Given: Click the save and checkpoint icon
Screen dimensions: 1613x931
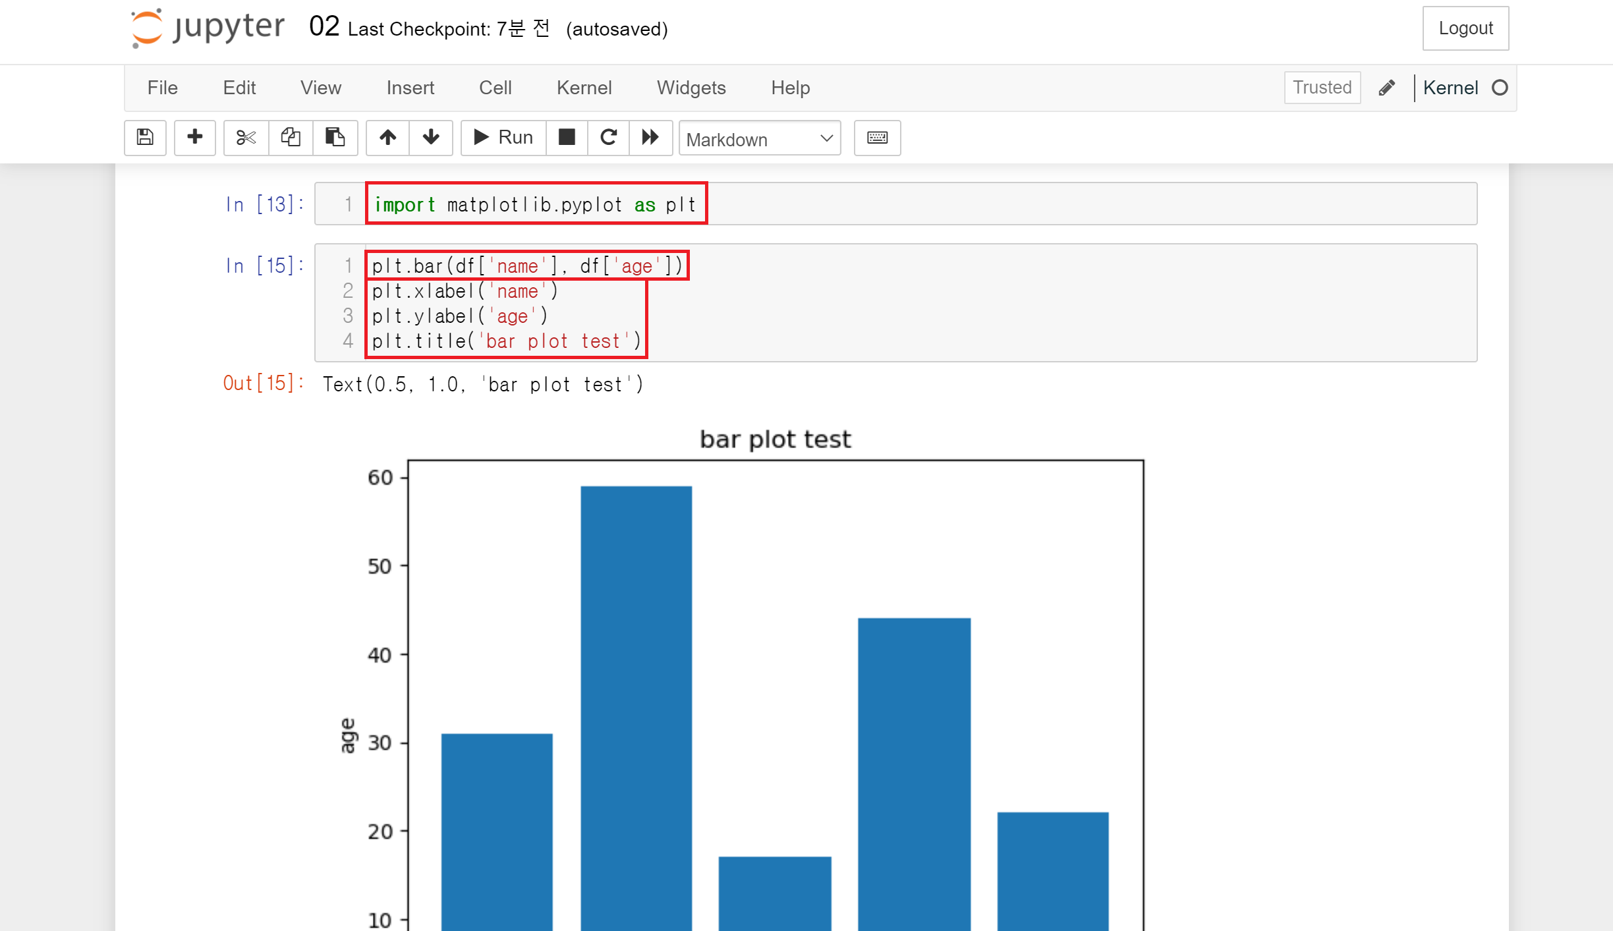Looking at the screenshot, I should click(x=145, y=137).
